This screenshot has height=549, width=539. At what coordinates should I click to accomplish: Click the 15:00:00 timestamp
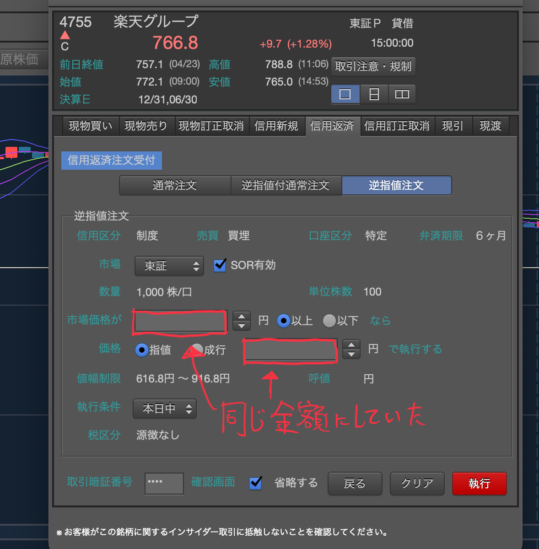[392, 43]
